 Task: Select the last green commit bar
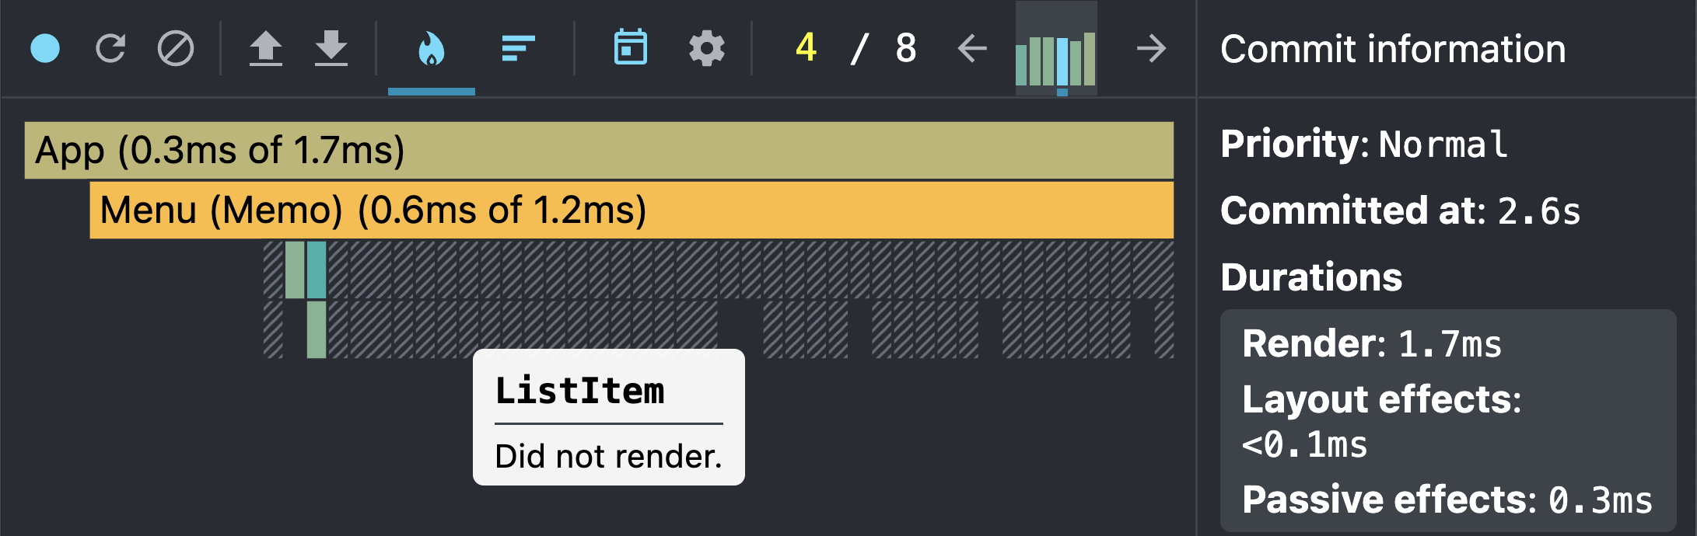[x=1090, y=59]
